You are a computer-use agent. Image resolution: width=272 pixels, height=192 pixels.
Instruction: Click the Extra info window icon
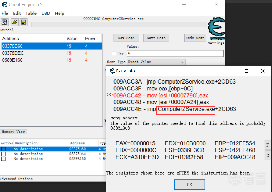pos(112,71)
